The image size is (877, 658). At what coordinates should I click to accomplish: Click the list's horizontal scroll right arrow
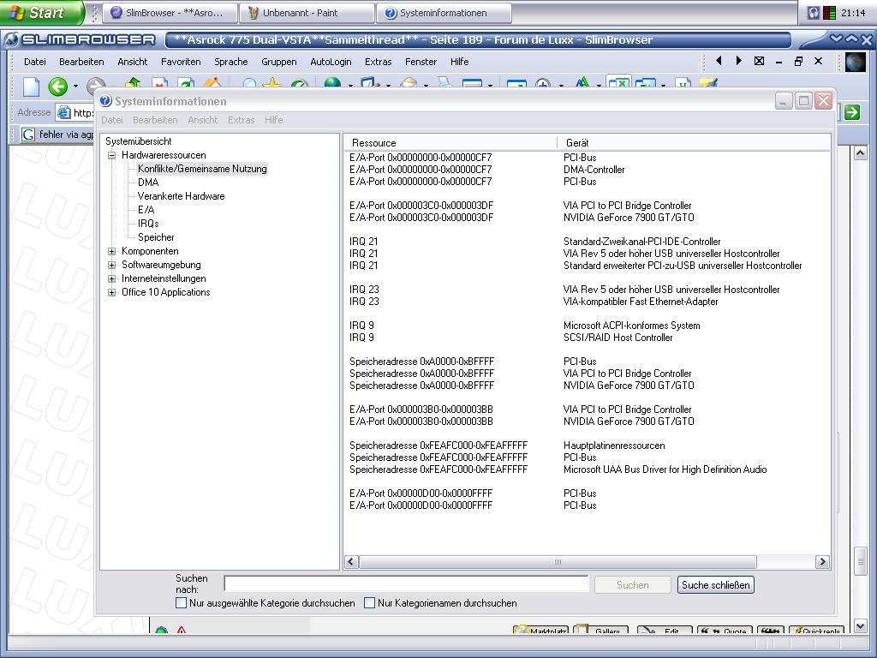[x=822, y=562]
